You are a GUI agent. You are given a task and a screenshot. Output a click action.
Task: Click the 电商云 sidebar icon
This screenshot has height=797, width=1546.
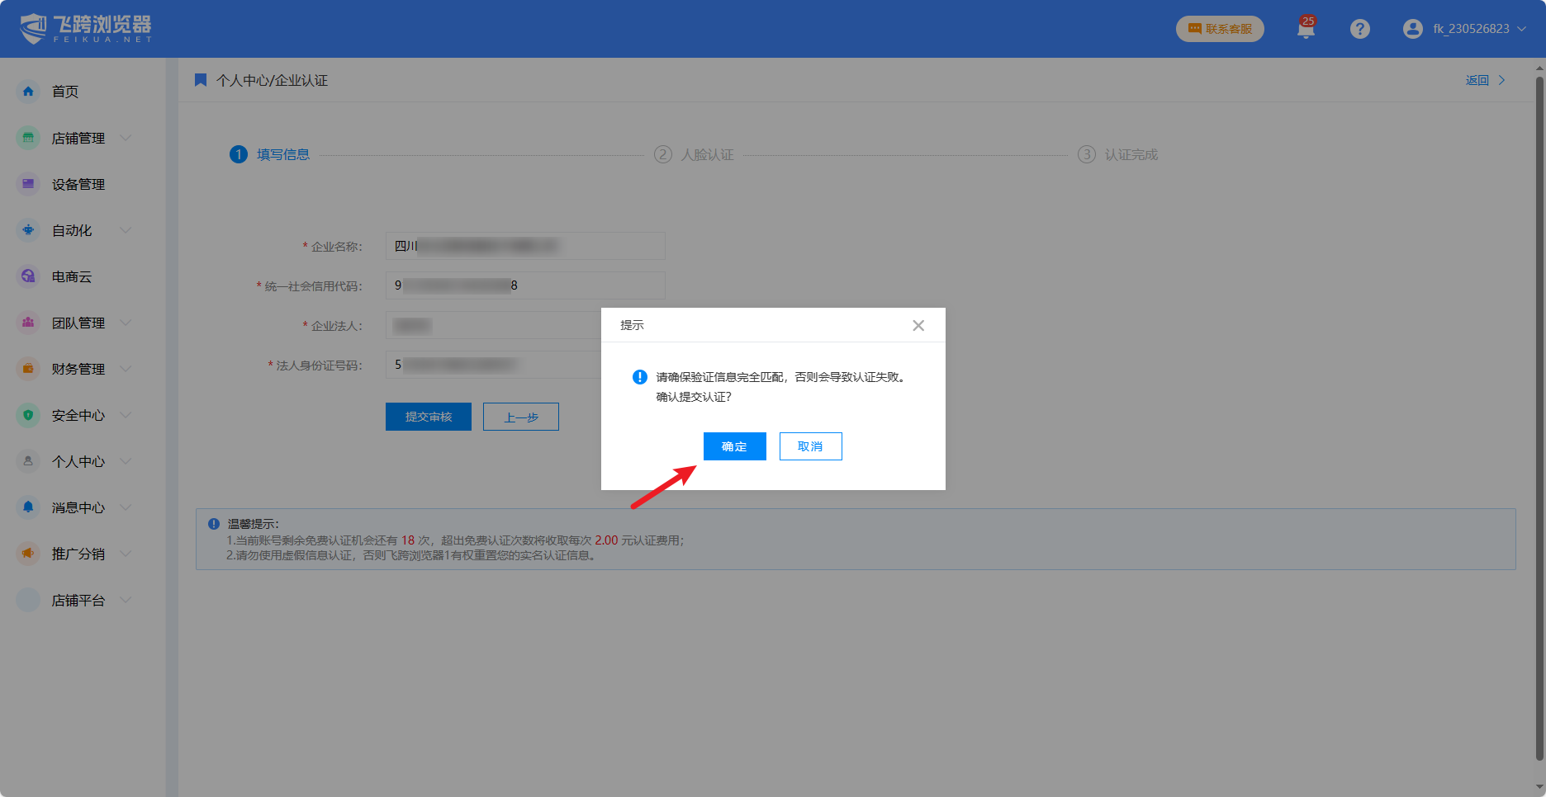28,276
